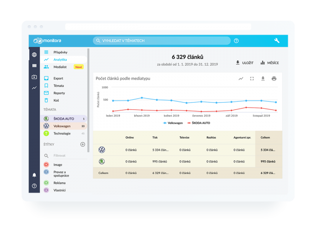Image resolution: width=324 pixels, height=236 pixels.
Task: Click the '6 329 článků' heading
Action: 187,57
